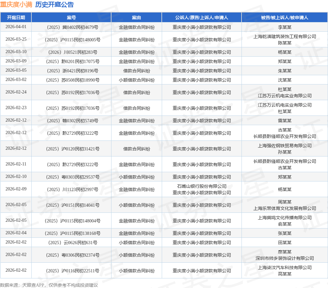
Task: Select case number (2025)浙0421民初8196号
Action: (x=71, y=71)
